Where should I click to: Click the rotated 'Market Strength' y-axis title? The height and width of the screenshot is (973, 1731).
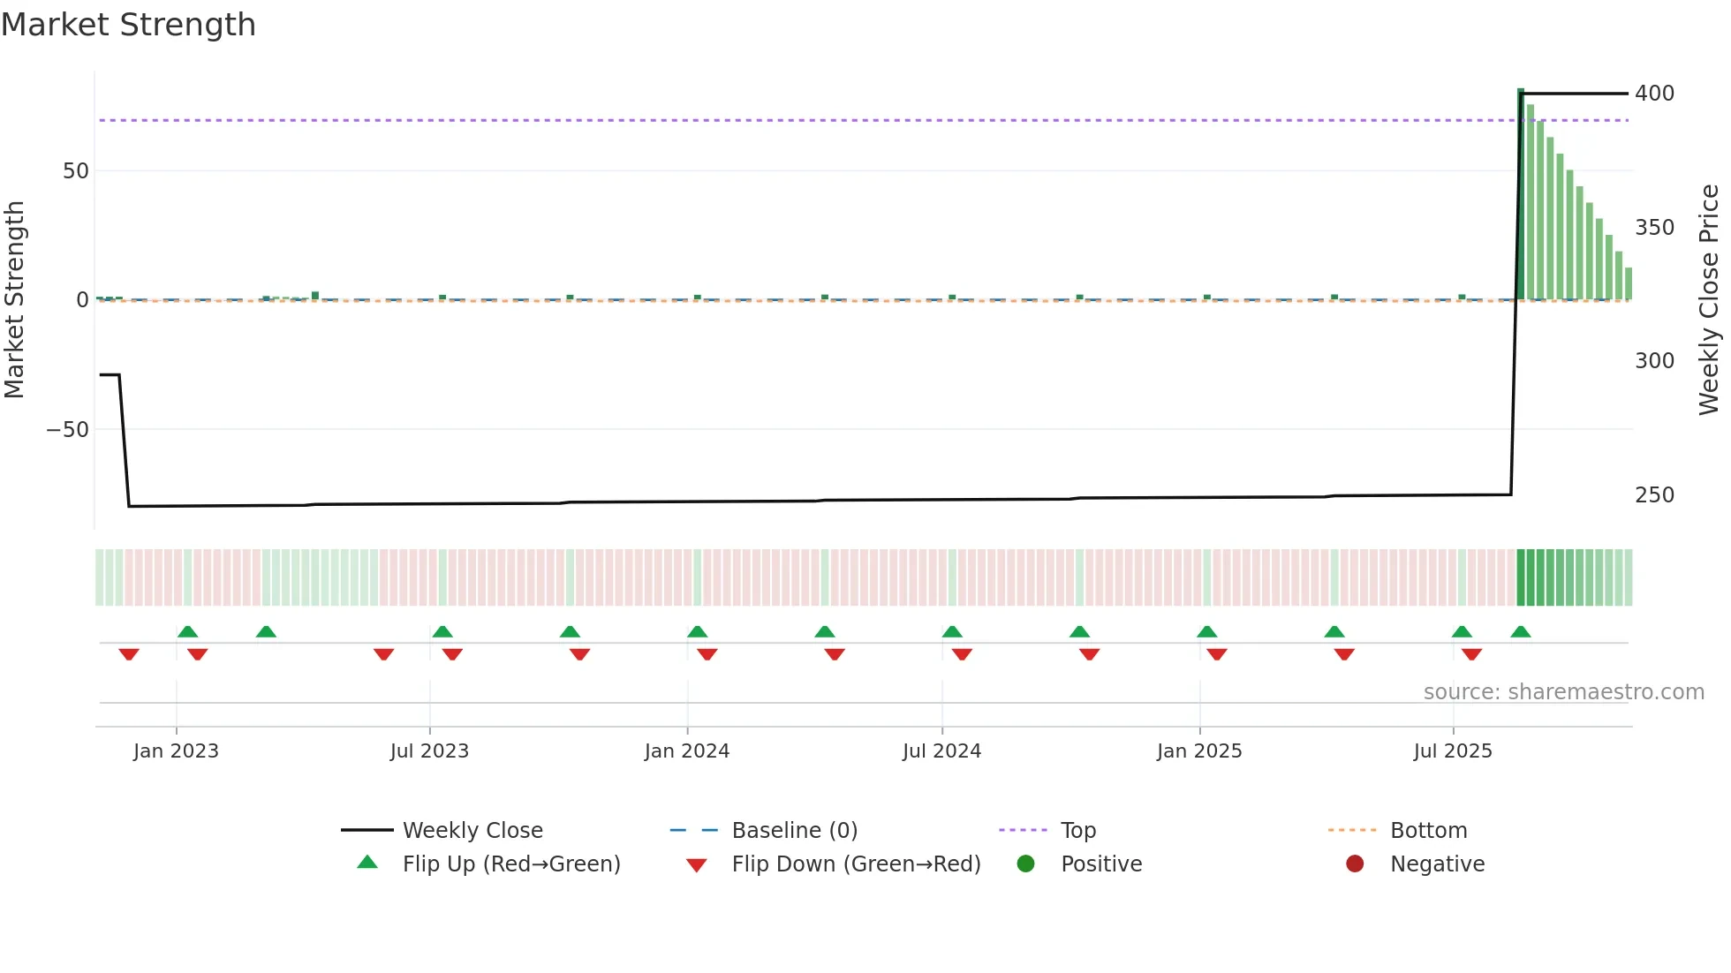click(14, 300)
